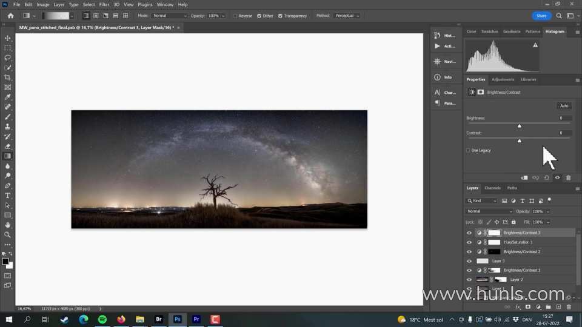The height and width of the screenshot is (327, 582).
Task: Open the Character collapsed panel
Action: [x=445, y=92]
